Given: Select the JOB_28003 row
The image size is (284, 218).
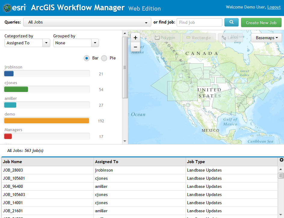Looking at the screenshot, I should [x=140, y=170].
